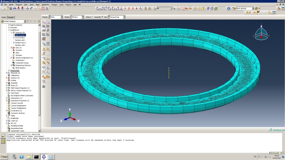Viewport: 285px width, 160px height.
Task: Expand the Loads (2) node
Action: (6, 121)
